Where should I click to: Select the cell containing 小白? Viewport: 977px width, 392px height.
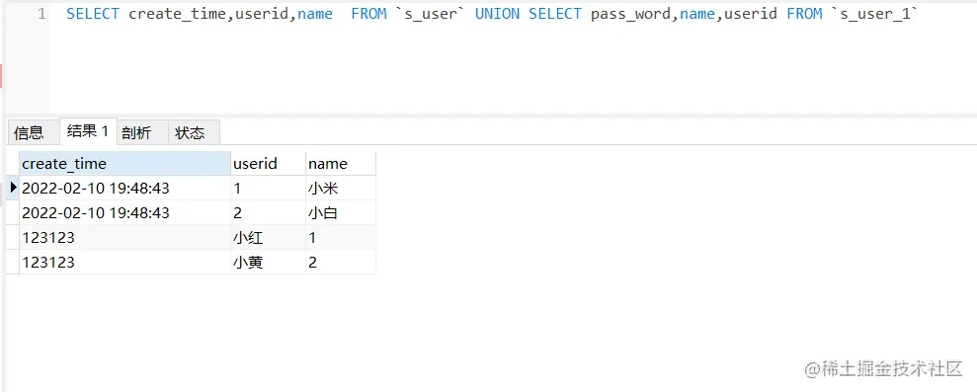point(340,212)
